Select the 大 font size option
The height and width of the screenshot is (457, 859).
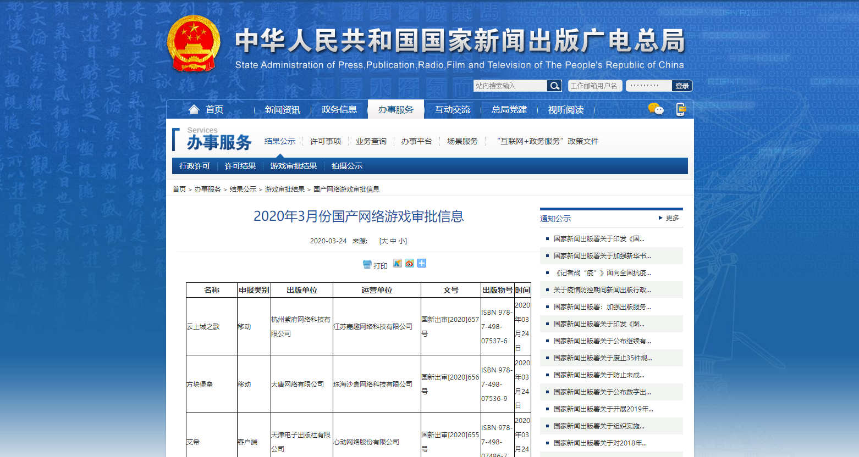(384, 241)
